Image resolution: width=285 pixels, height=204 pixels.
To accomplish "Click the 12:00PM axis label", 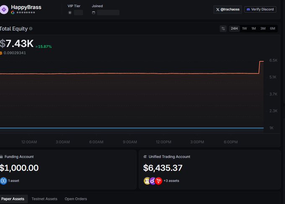I will (163, 142).
